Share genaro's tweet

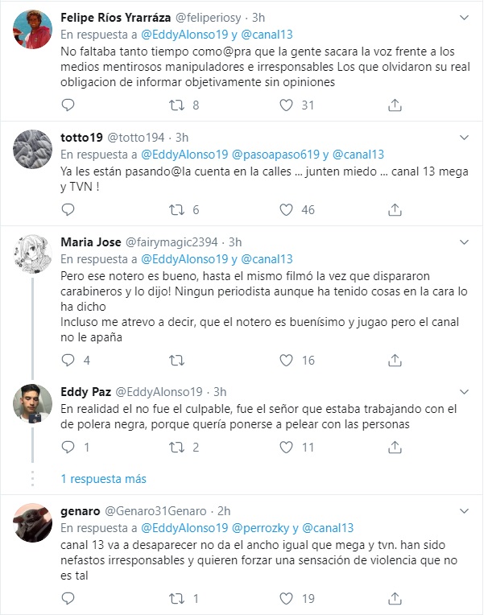(x=395, y=598)
